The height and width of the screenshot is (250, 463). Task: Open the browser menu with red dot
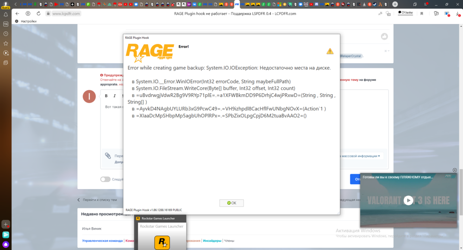coord(426,4)
